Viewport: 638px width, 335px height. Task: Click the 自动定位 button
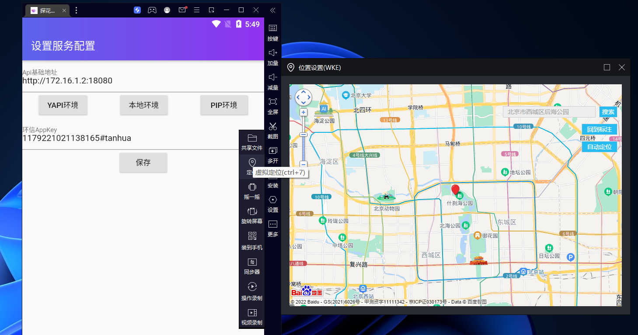click(600, 147)
